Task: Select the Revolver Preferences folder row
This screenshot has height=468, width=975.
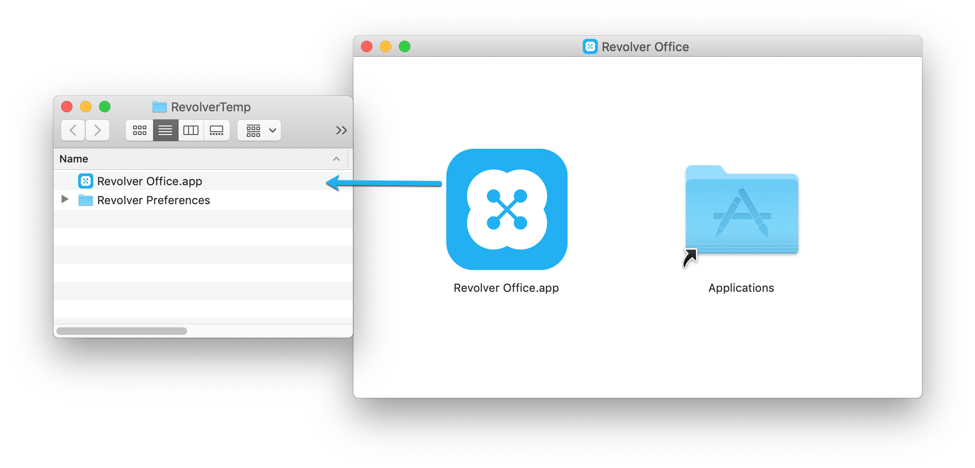Action: pyautogui.click(x=203, y=200)
